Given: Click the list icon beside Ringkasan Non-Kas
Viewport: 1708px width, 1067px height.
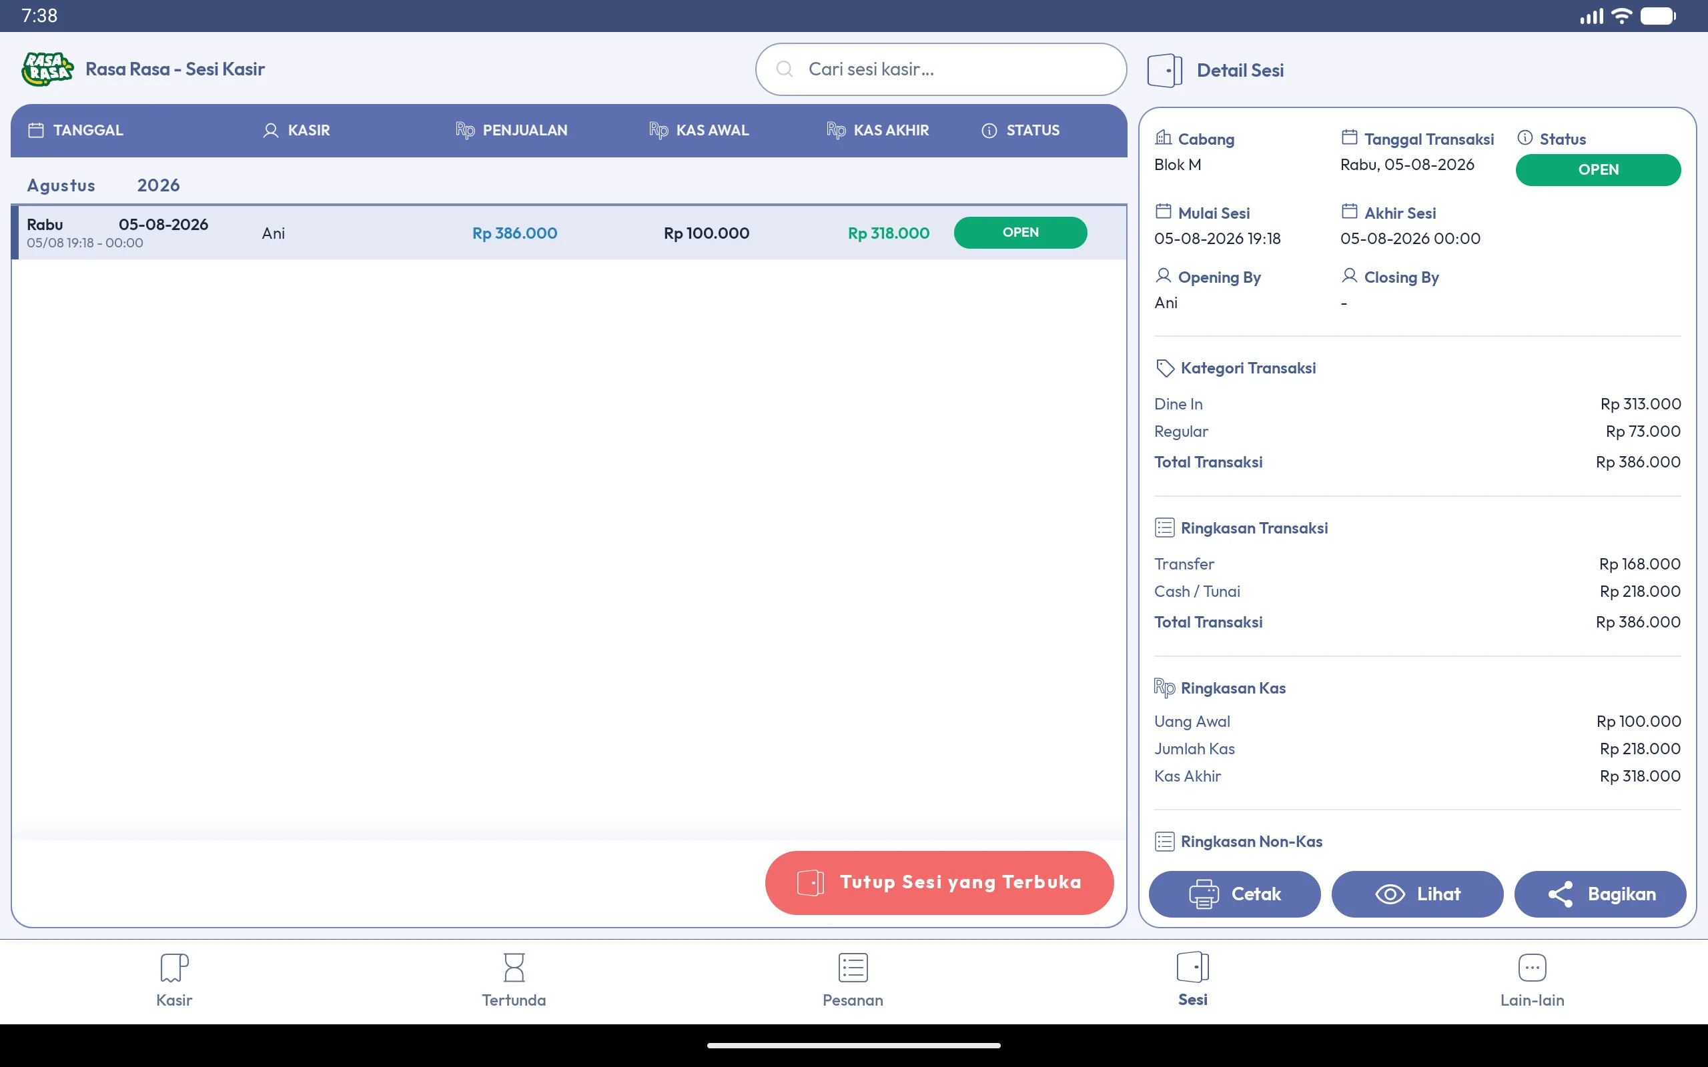Looking at the screenshot, I should click(x=1164, y=841).
